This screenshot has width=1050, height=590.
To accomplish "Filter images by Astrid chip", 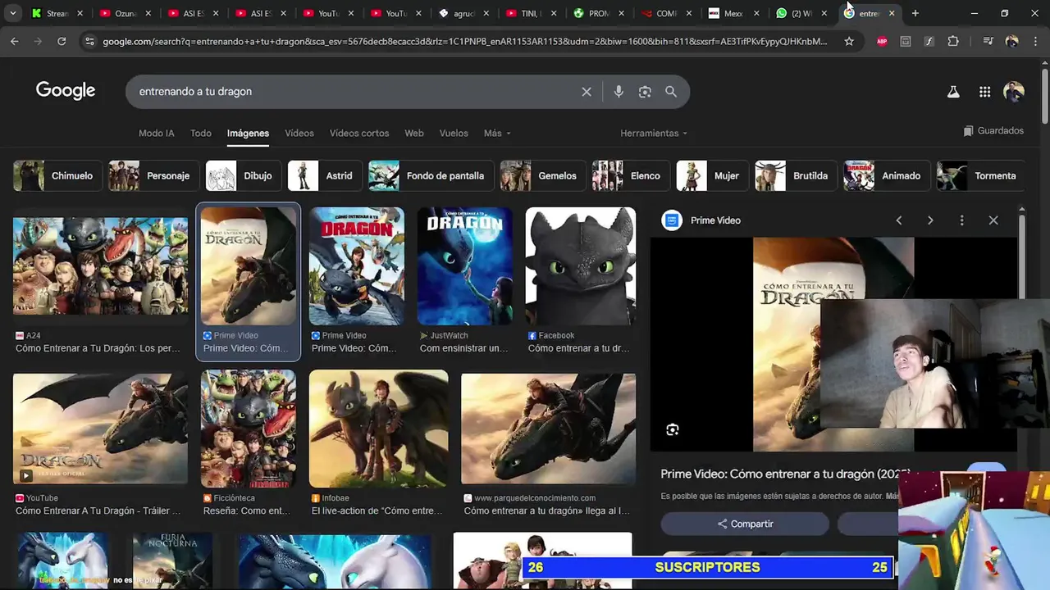I will [x=325, y=175].
